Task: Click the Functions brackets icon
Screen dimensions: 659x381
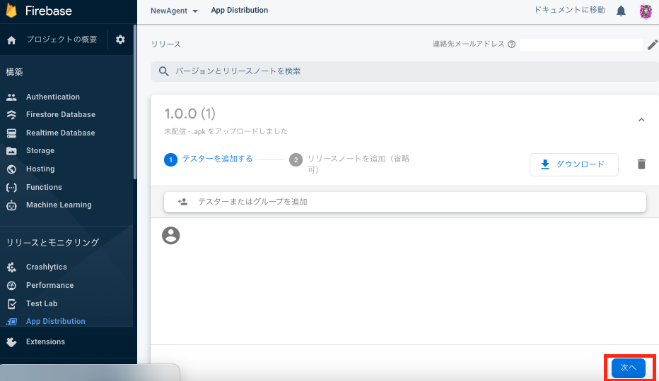Action: pyautogui.click(x=11, y=187)
